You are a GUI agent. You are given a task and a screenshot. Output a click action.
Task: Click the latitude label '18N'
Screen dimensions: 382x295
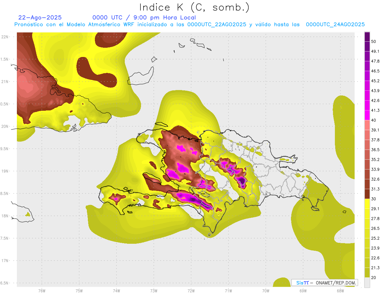pos(5,216)
